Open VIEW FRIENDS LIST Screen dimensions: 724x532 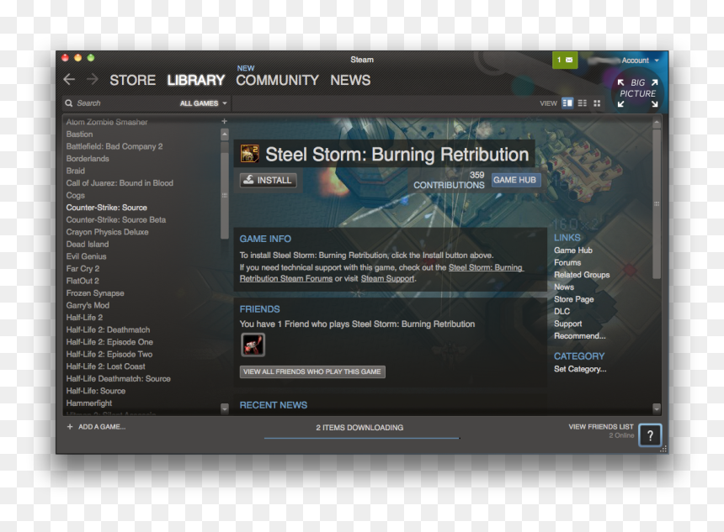601,427
